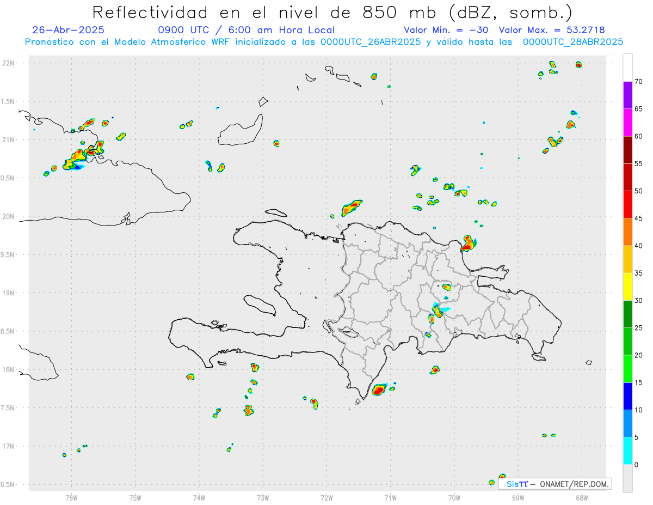Click the date '26-Abr-2025'
This screenshot has width=653, height=505.
[69, 30]
